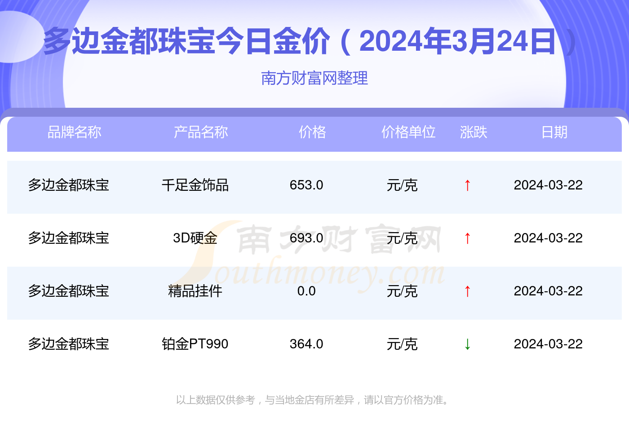Select the 精品挂件 product name
This screenshot has width=629, height=440.
[x=195, y=291]
